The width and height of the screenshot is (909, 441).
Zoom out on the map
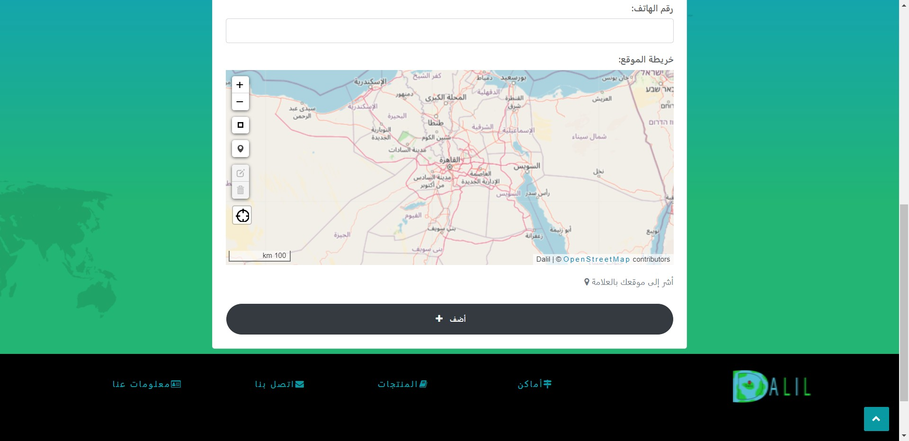click(x=240, y=101)
